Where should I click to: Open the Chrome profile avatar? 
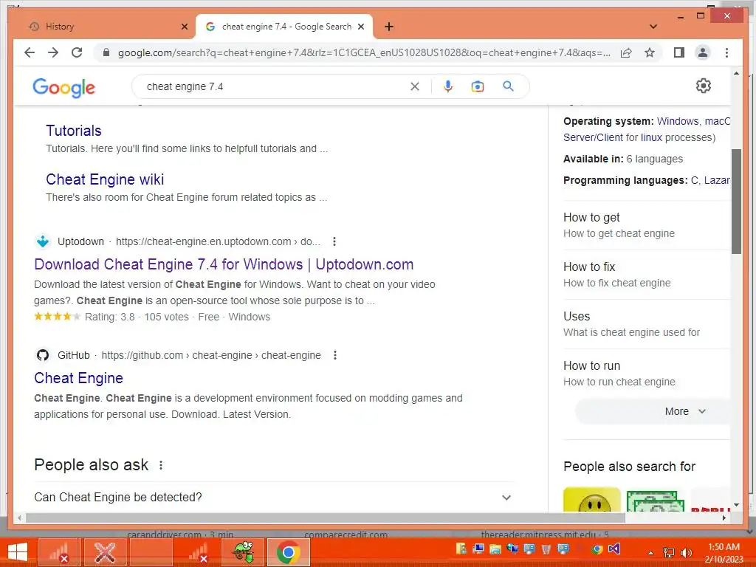703,52
